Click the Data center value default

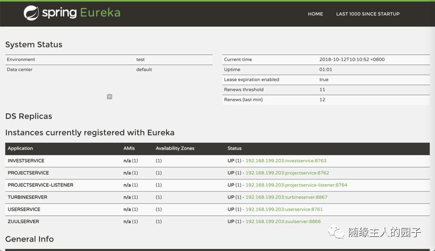[144, 70]
